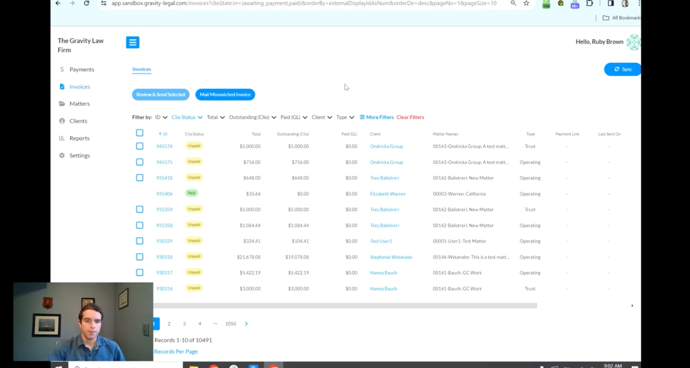This screenshot has height=368, width=690.
Task: Open the Clio Status filter dropdown
Action: tap(187, 117)
